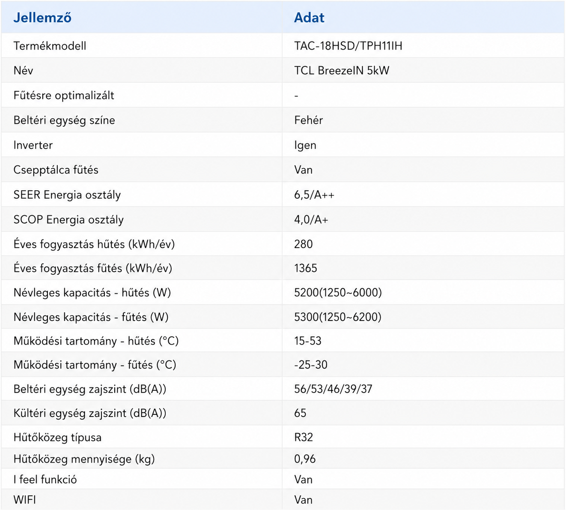Select the name "TCL BreezeIN 5kW"
This screenshot has width=566, height=510.
coord(342,70)
